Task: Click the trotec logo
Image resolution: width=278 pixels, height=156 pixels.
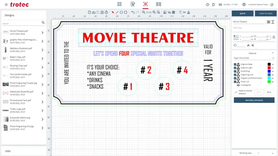Action: [x=19, y=4]
